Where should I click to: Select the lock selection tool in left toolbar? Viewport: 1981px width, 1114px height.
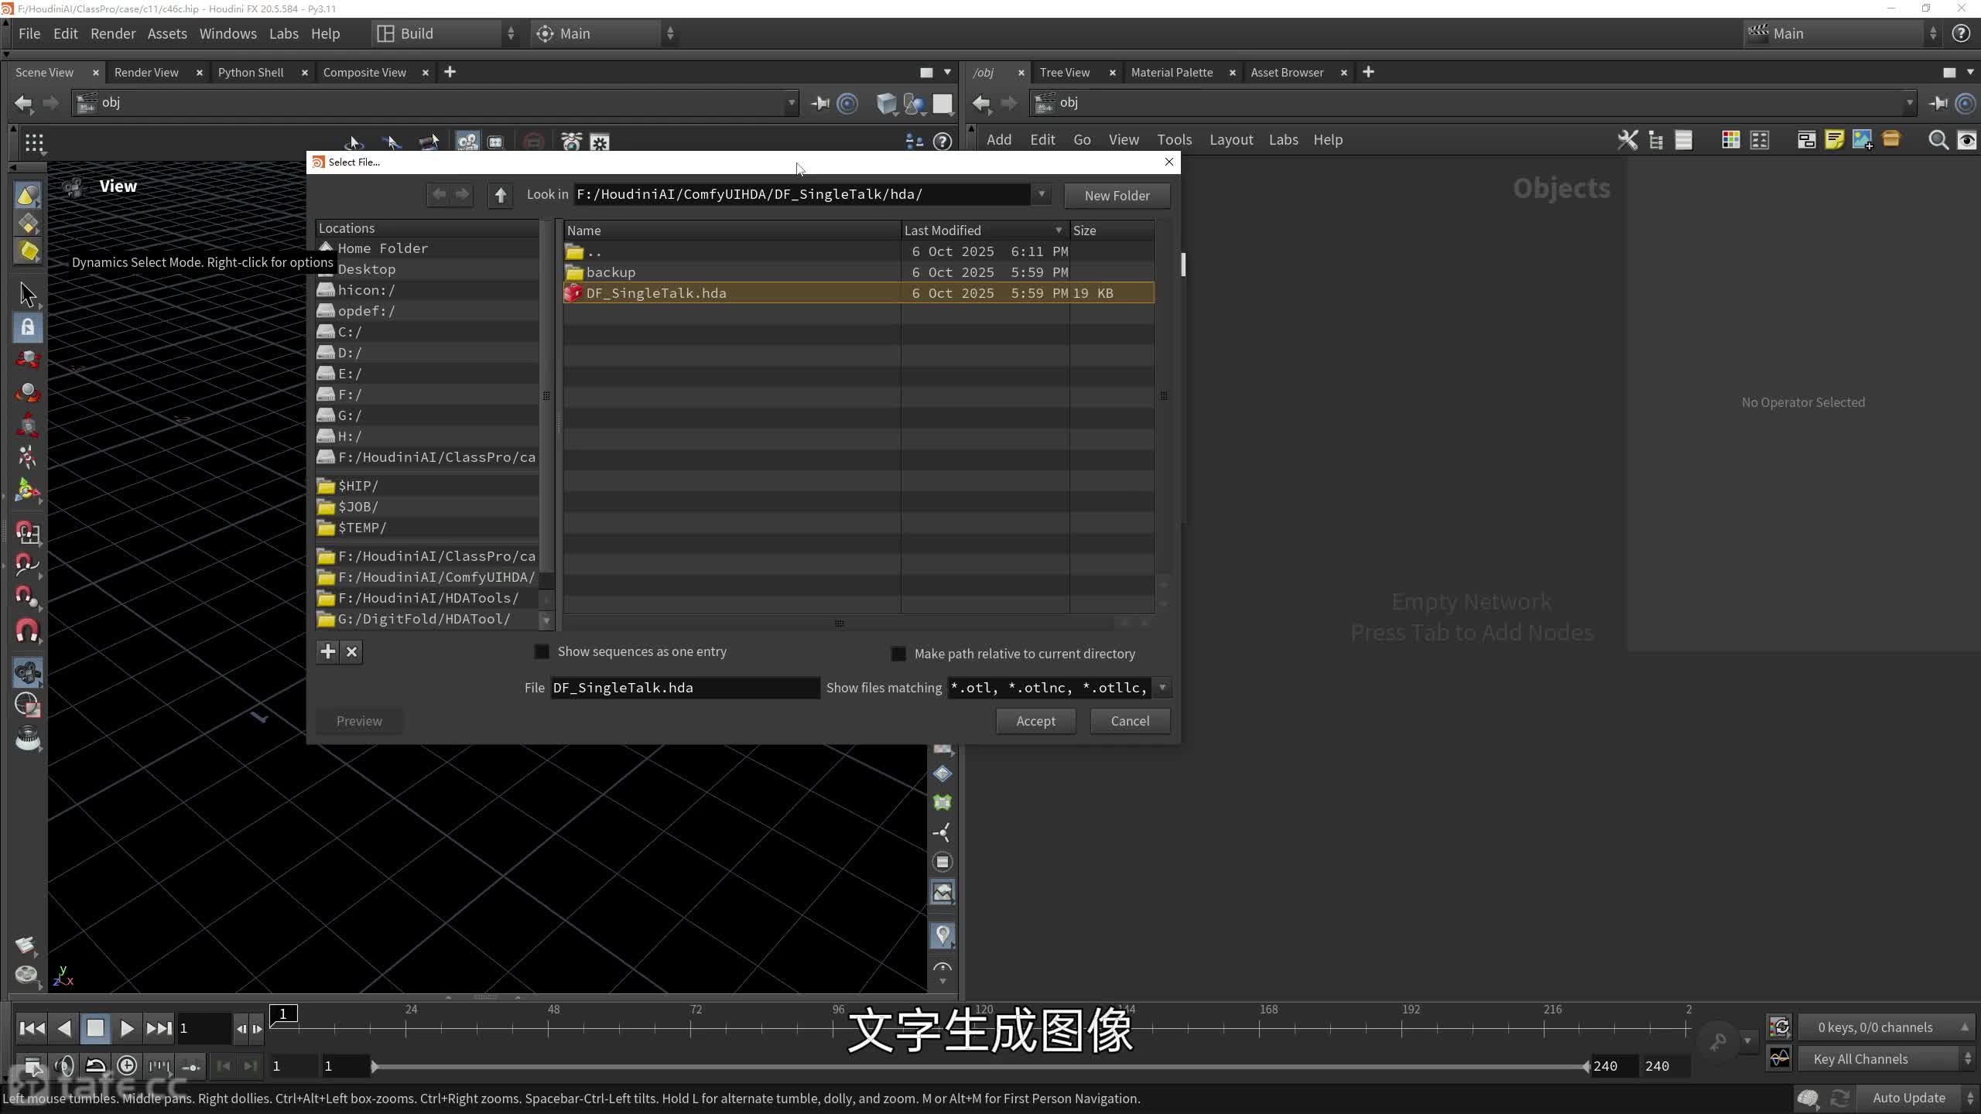(x=28, y=327)
